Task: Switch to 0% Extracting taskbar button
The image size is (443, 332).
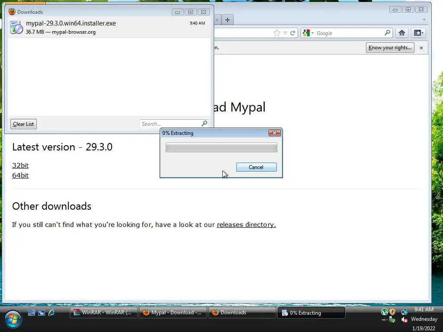Action: [311, 313]
